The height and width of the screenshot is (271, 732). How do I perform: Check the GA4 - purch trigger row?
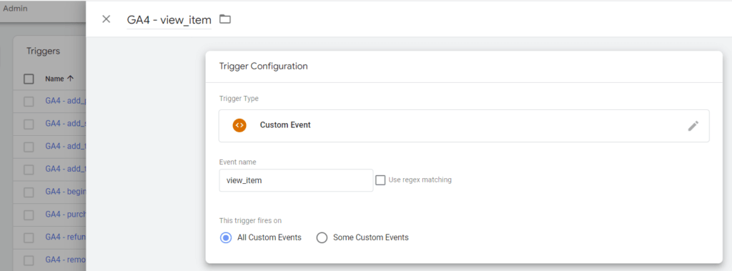pyautogui.click(x=29, y=215)
